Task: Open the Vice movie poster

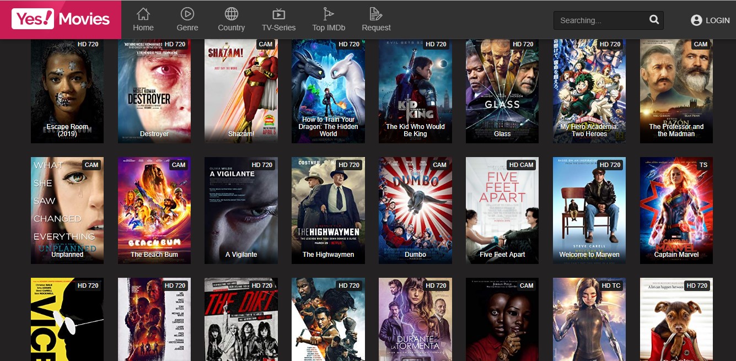Action: tap(67, 319)
